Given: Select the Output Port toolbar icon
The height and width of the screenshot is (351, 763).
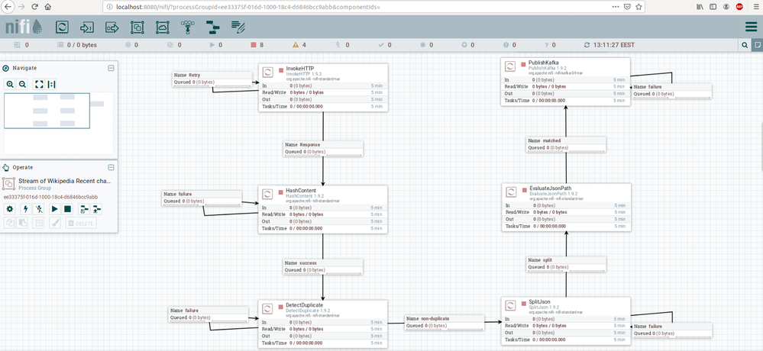Looking at the screenshot, I should click(112, 27).
